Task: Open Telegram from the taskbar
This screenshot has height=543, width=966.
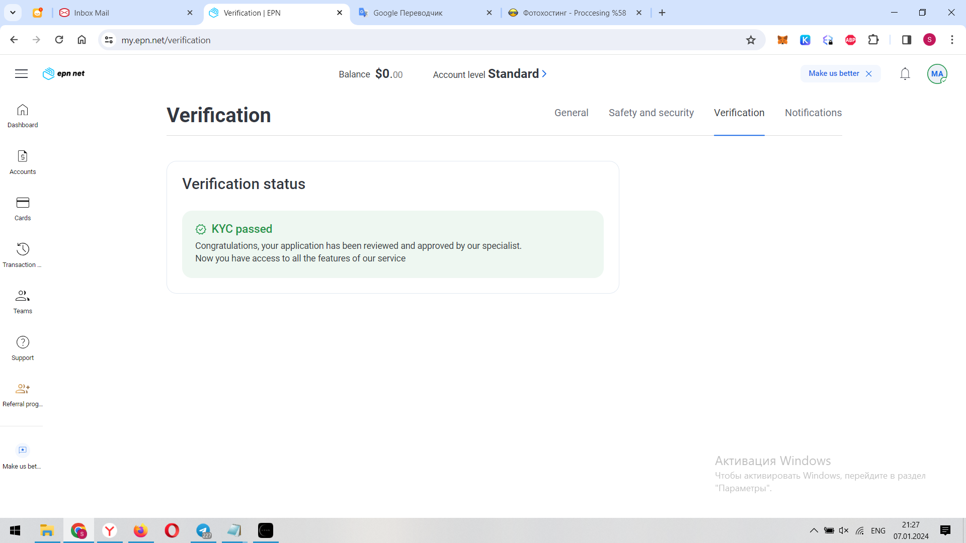Action: (x=203, y=530)
